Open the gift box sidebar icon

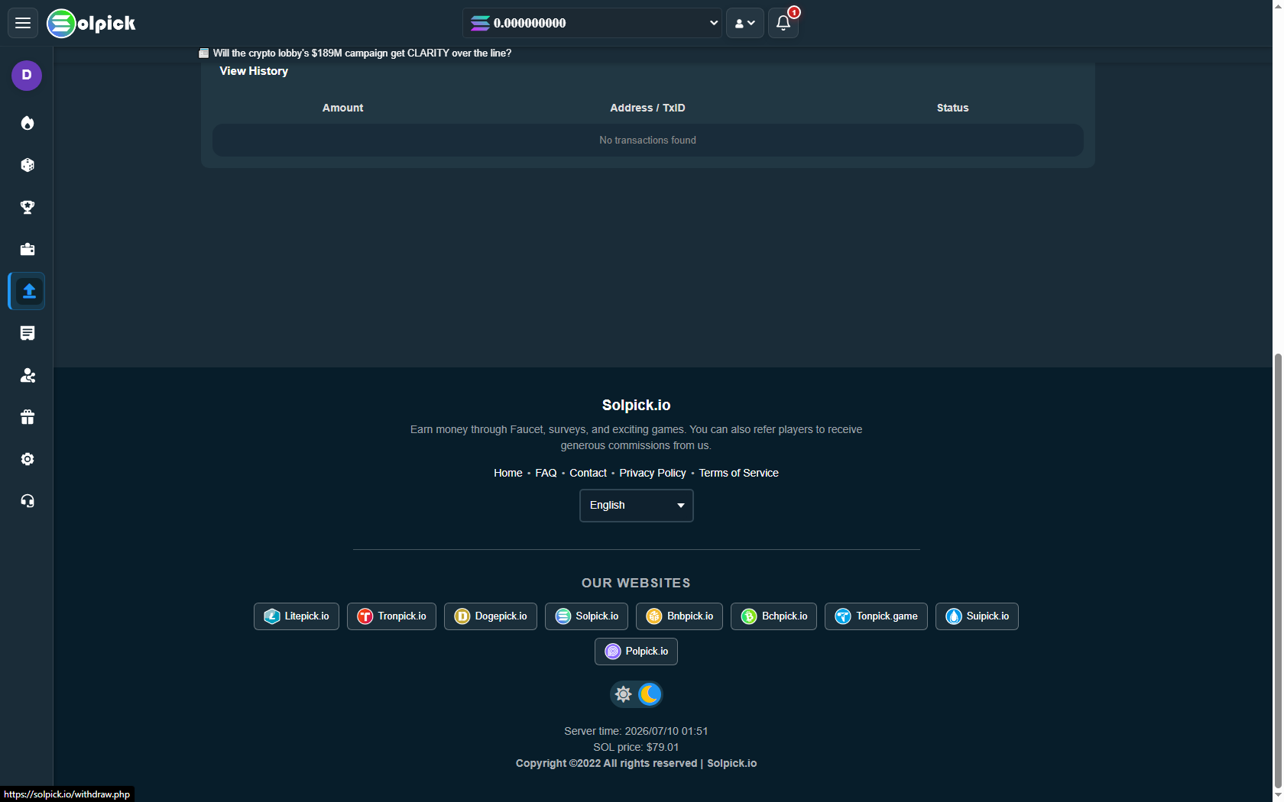[28, 417]
